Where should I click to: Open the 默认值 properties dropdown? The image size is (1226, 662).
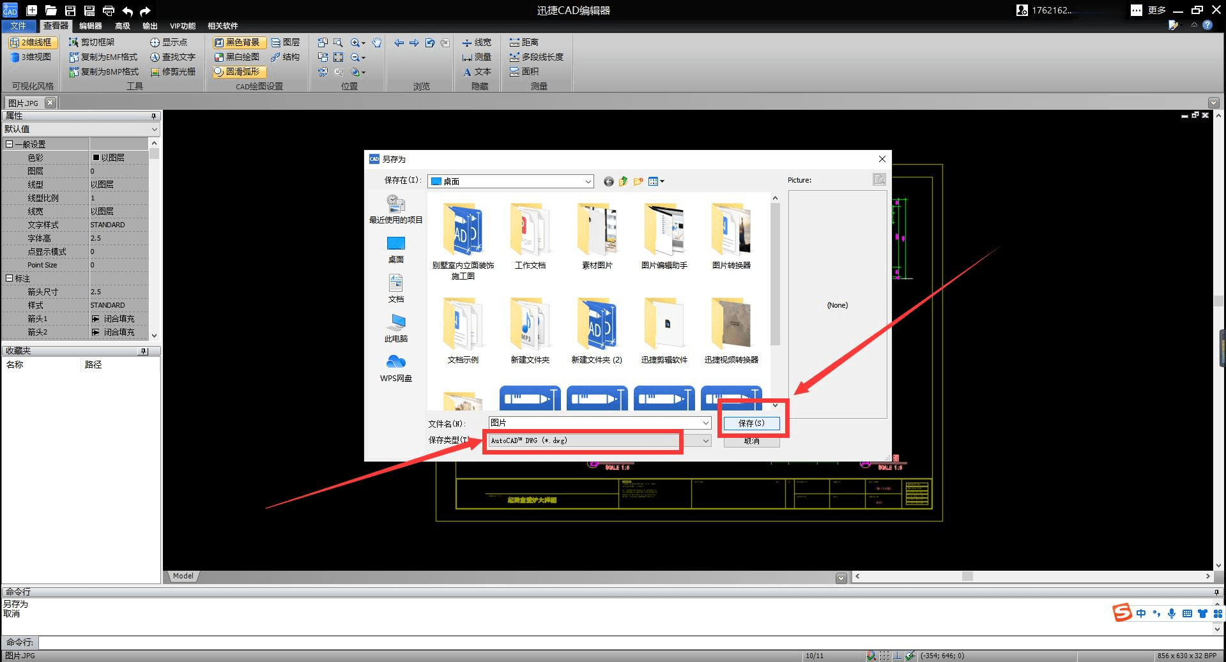click(x=80, y=129)
